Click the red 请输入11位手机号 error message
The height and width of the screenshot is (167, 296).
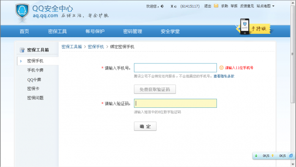click(239, 68)
